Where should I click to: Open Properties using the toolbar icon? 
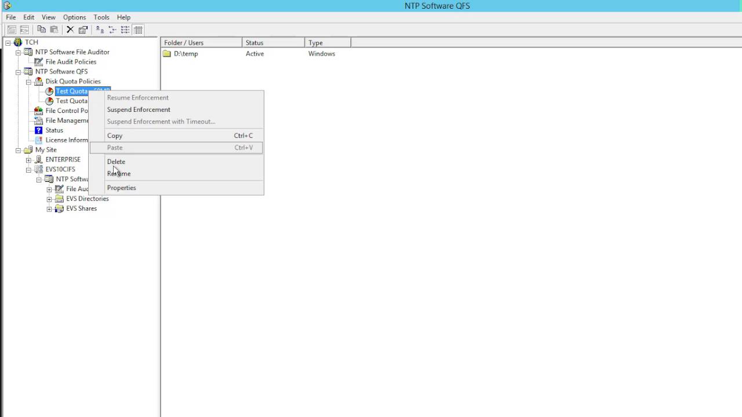coord(83,30)
